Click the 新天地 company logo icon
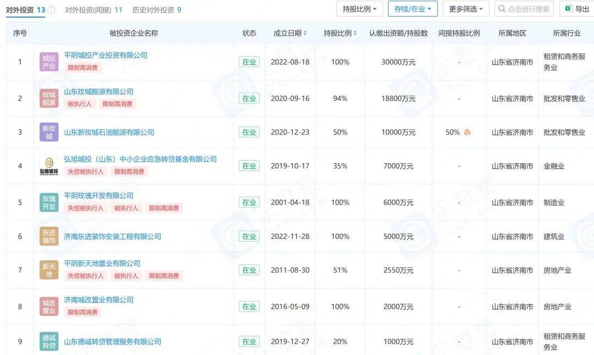The width and height of the screenshot is (594, 355). point(49,270)
